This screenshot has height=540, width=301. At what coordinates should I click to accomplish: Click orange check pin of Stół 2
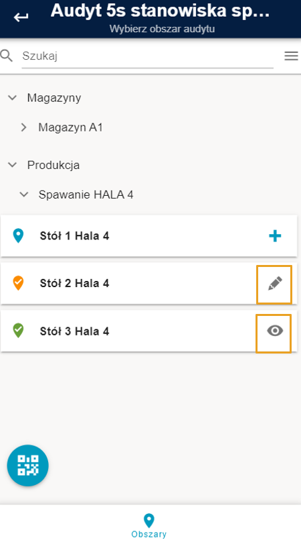click(x=18, y=283)
